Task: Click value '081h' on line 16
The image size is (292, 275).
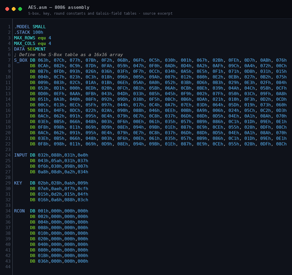Action: click(x=43, y=110)
